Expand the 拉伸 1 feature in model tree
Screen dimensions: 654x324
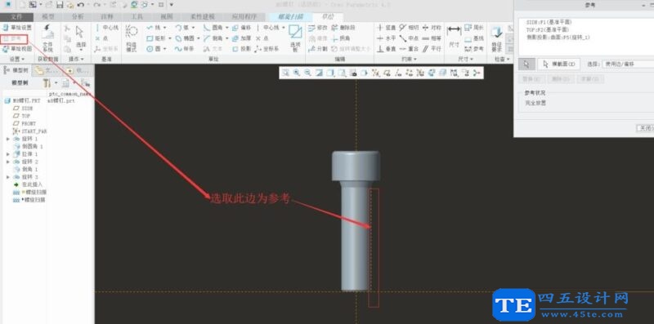pyautogui.click(x=8, y=154)
